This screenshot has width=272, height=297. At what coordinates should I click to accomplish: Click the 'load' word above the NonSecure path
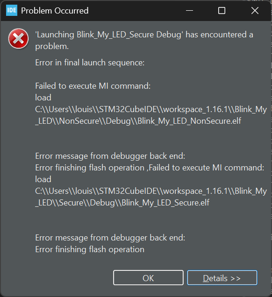click(43, 98)
